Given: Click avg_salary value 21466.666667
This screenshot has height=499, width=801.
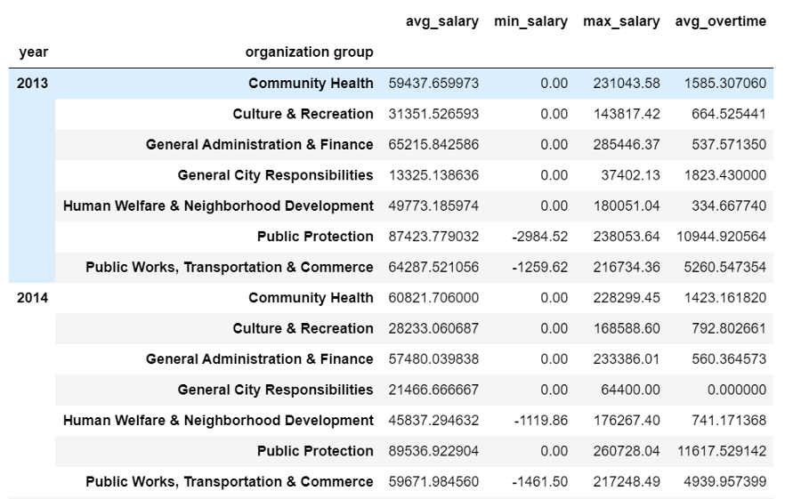Looking at the screenshot, I should (x=433, y=390).
